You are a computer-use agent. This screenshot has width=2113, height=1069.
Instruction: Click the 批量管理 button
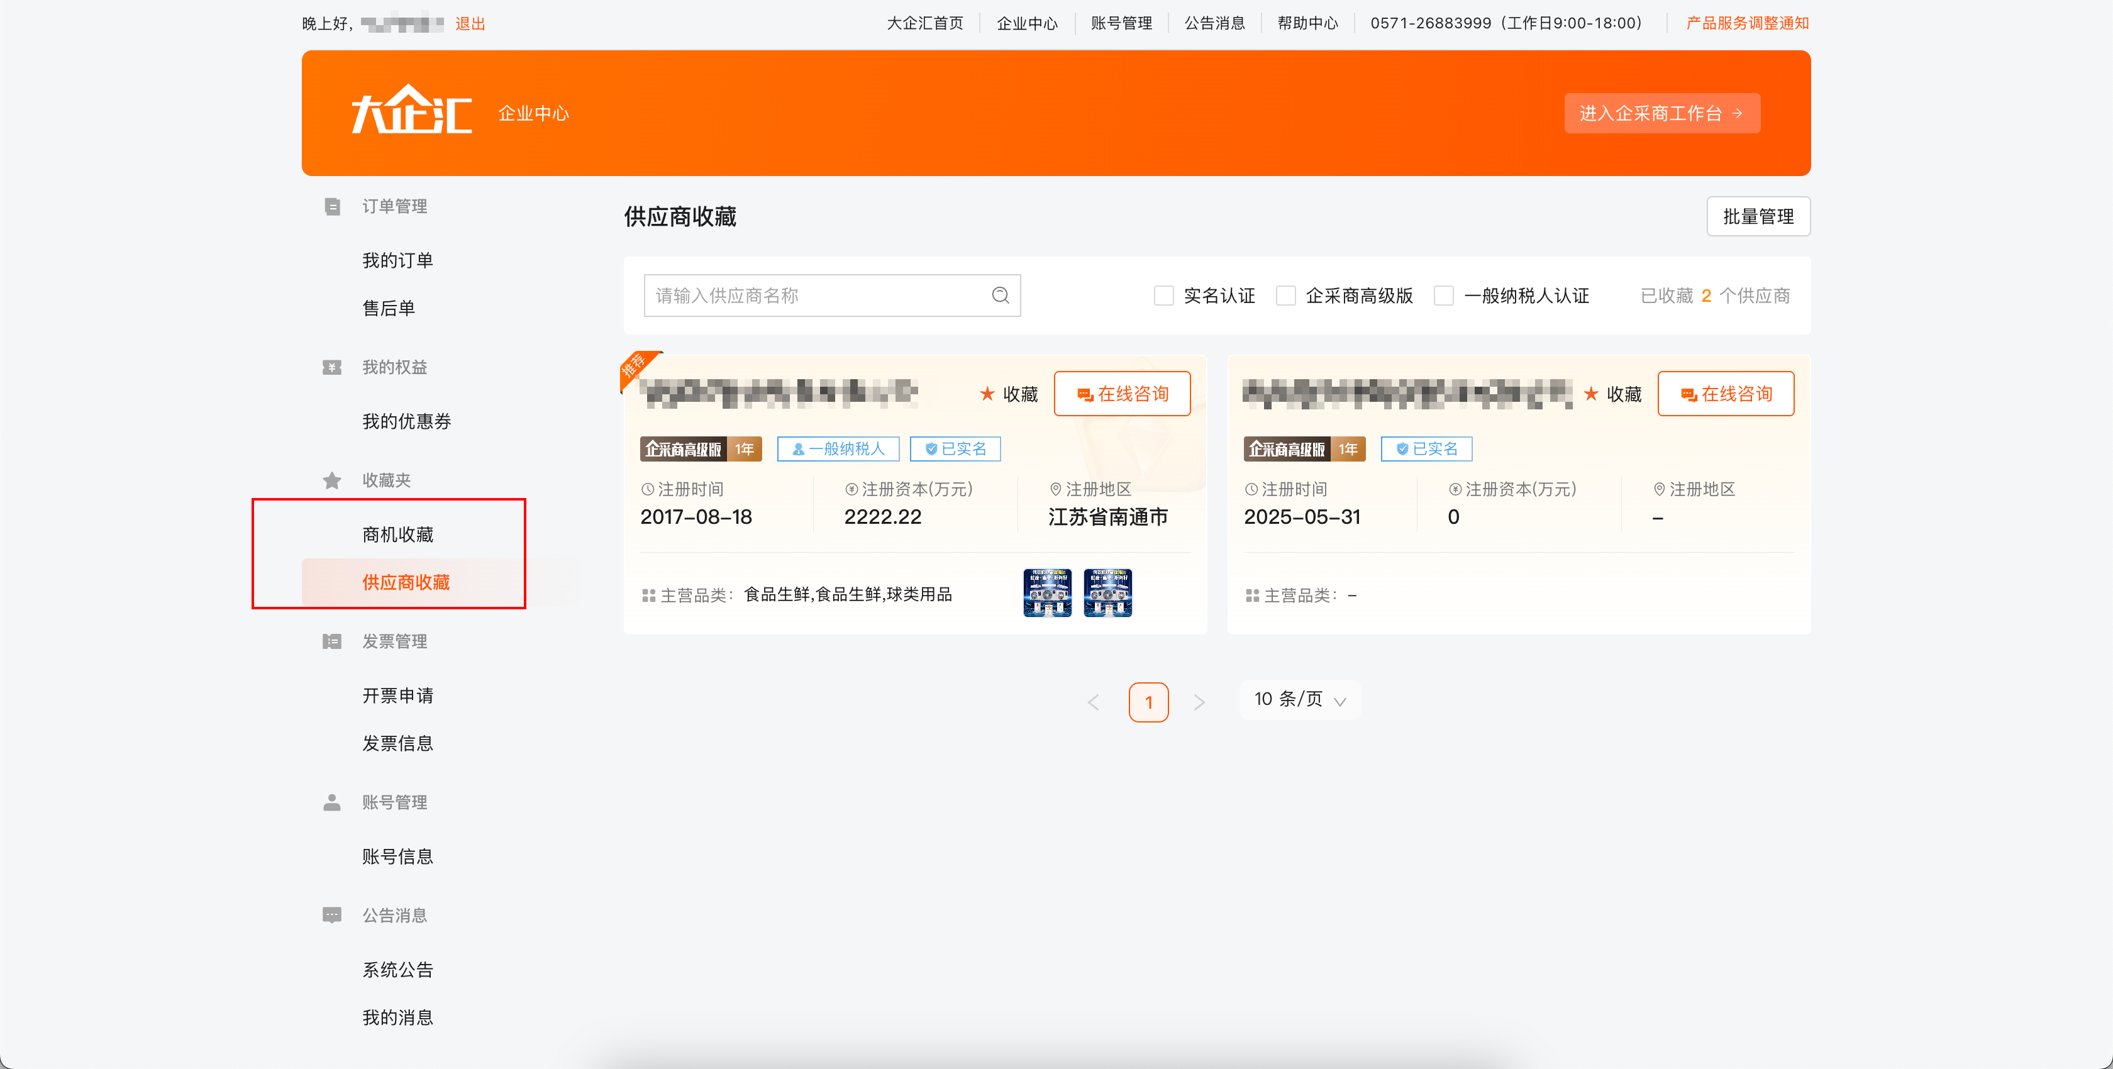point(1758,216)
